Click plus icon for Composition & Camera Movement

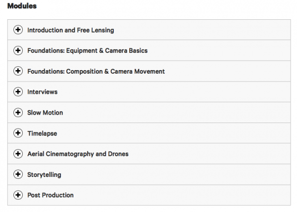[18, 71]
